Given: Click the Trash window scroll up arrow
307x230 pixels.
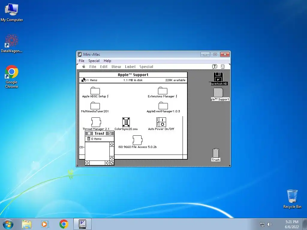Looking at the screenshot, I should 112,144.
